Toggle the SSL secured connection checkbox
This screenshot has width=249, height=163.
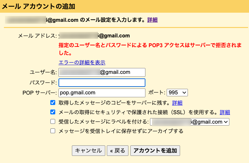click(53, 112)
